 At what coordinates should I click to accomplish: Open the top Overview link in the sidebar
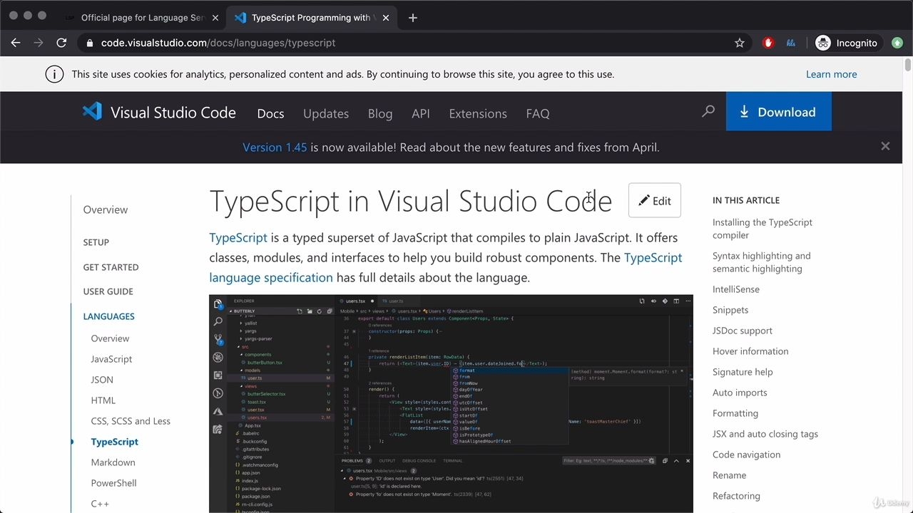(x=106, y=209)
